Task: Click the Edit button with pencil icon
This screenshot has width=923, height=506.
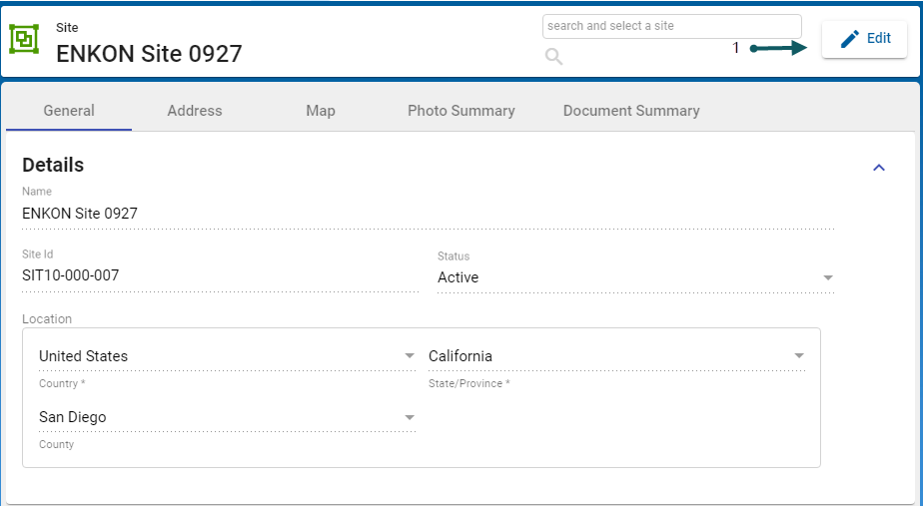Action: (x=864, y=39)
